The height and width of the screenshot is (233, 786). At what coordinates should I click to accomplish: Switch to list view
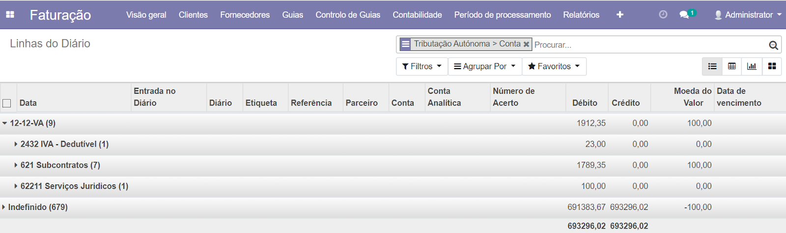(712, 66)
